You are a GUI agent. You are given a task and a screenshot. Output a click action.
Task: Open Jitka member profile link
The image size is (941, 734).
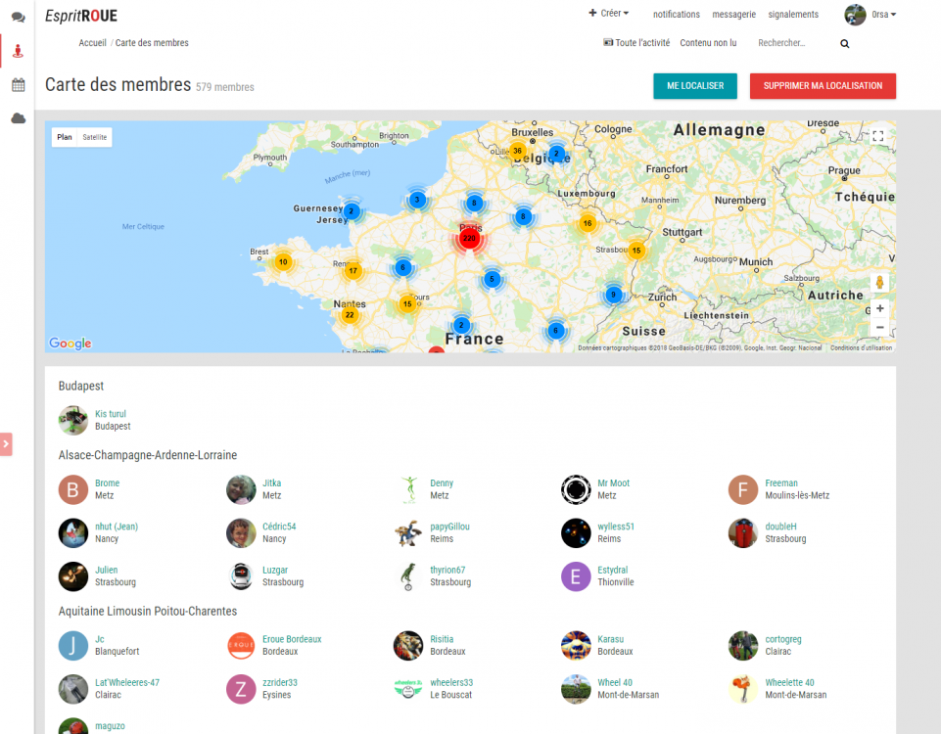[272, 482]
